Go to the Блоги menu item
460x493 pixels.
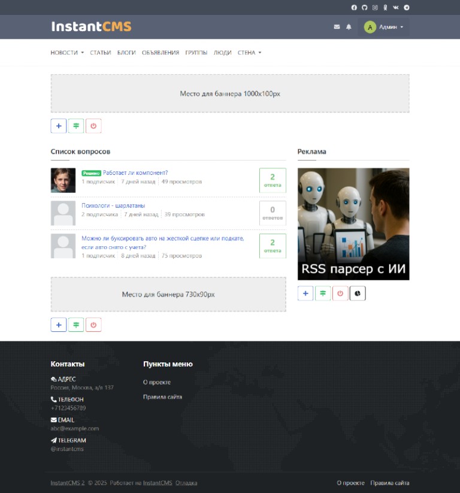(126, 53)
